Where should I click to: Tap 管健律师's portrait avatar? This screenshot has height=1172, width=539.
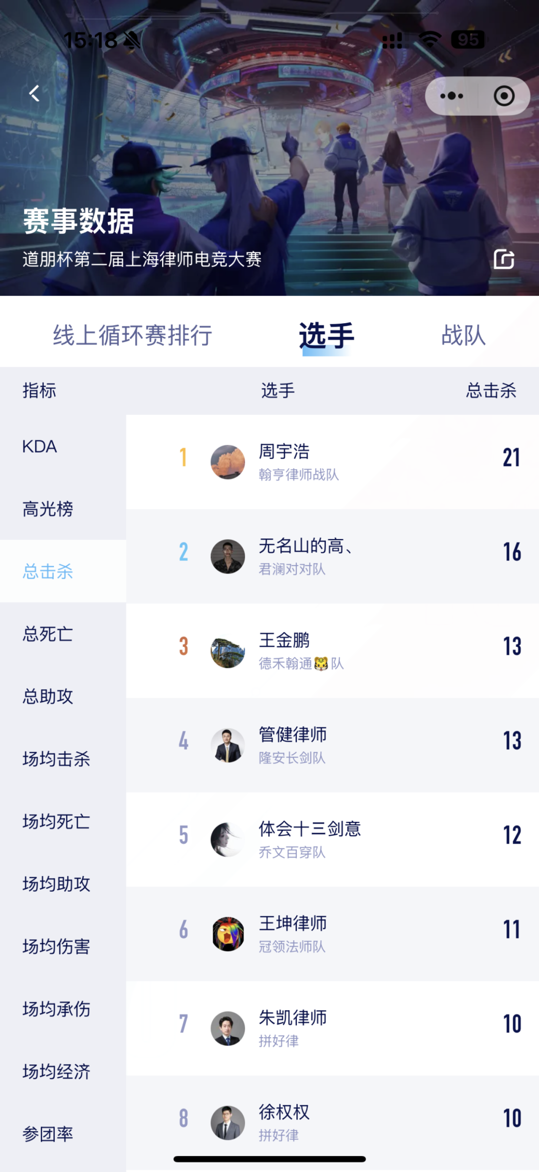point(228,745)
